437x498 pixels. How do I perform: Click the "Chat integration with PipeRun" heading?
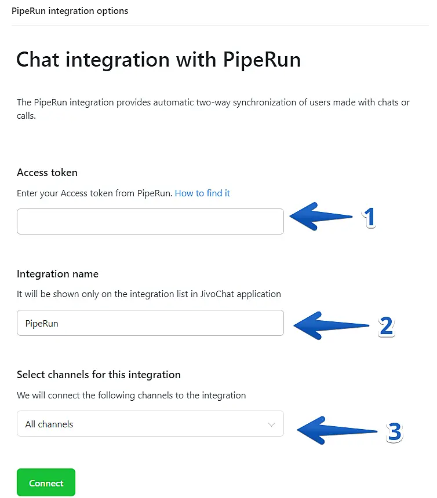[158, 60]
